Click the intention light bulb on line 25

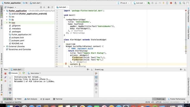click(x=66, y=64)
